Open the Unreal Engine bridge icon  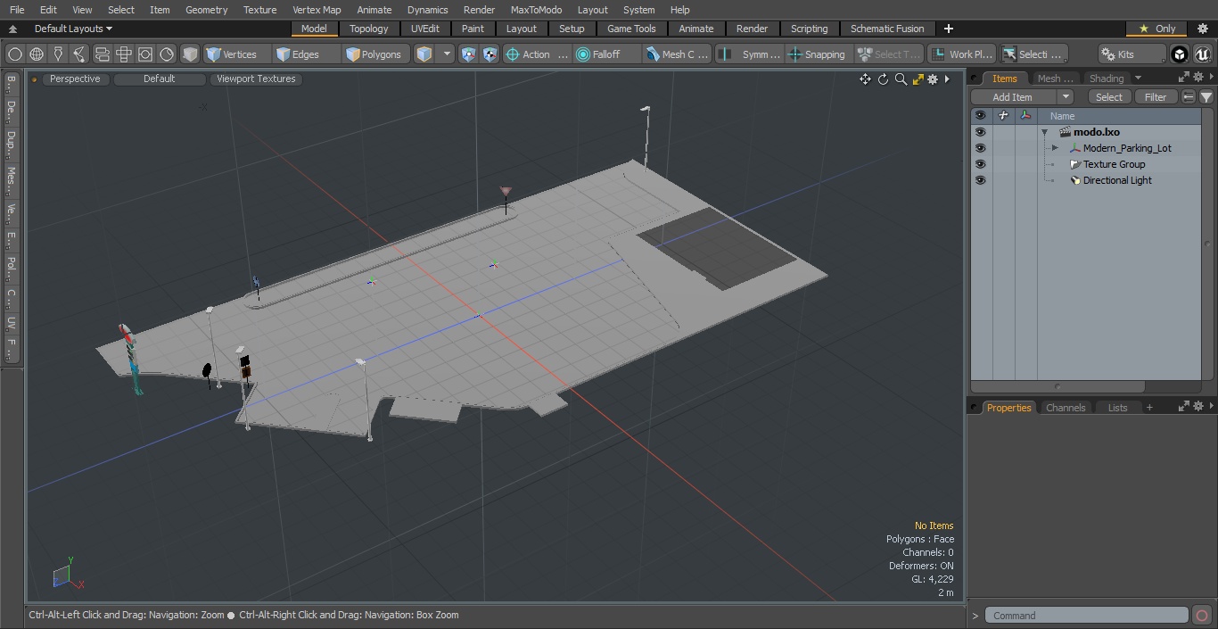point(1202,54)
